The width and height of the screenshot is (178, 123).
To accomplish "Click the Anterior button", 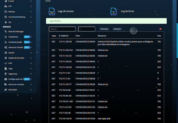I will click(x=117, y=29).
